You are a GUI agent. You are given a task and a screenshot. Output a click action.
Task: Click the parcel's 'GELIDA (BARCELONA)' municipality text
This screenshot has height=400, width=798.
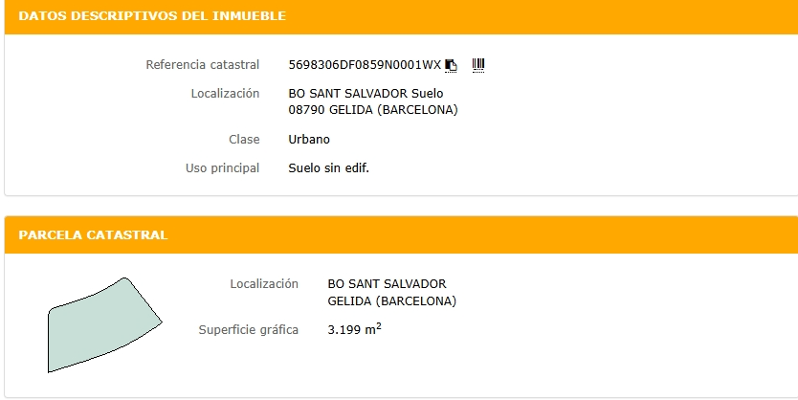point(391,301)
